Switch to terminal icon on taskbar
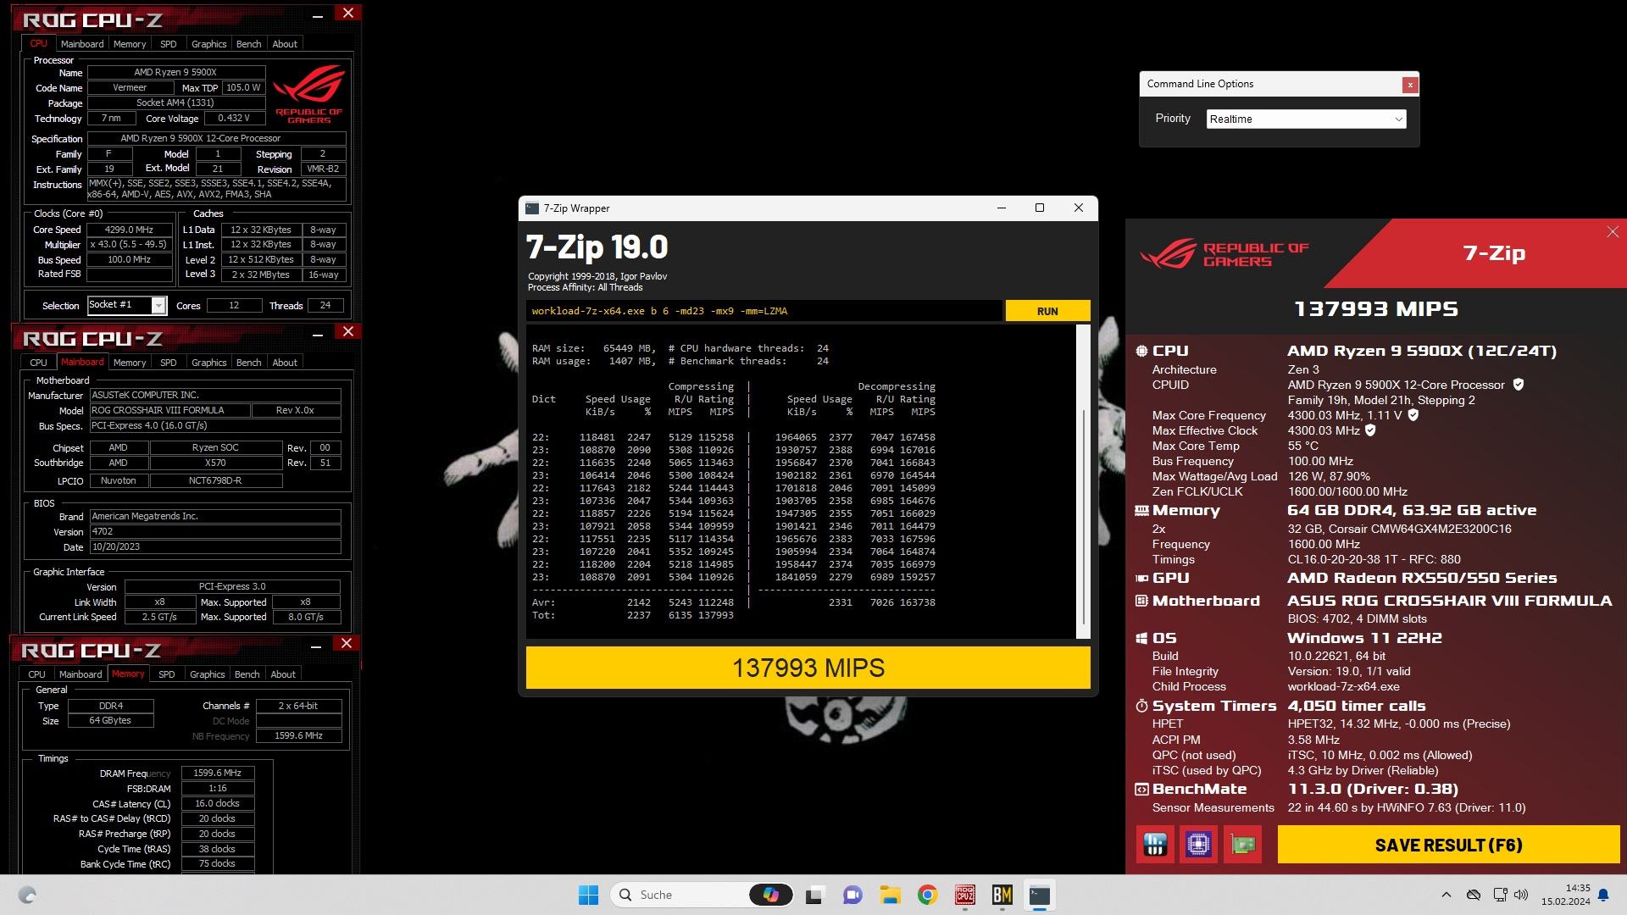This screenshot has width=1627, height=915. coord(1040,895)
